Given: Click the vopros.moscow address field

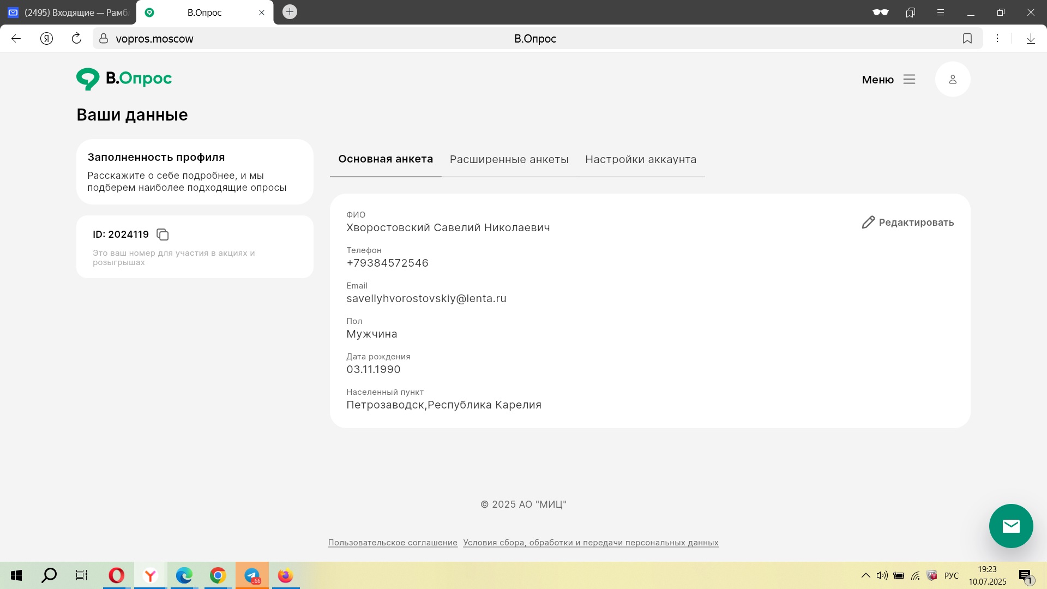Looking at the screenshot, I should pos(154,39).
